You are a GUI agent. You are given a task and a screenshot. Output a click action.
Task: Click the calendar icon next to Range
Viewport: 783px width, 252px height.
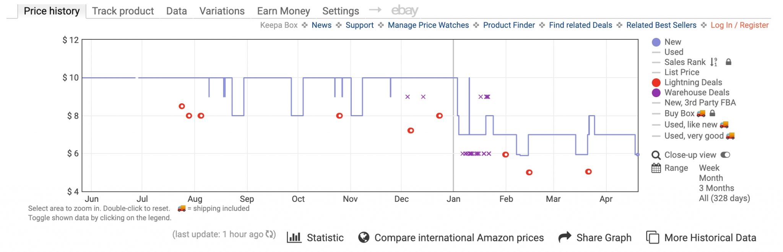[x=656, y=168]
